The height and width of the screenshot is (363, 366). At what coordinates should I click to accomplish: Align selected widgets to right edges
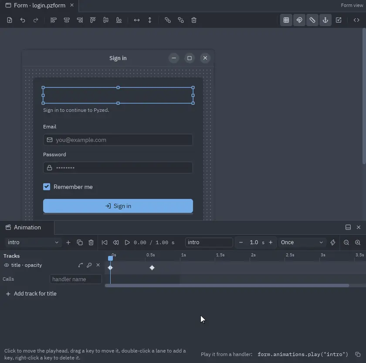pyautogui.click(x=80, y=20)
